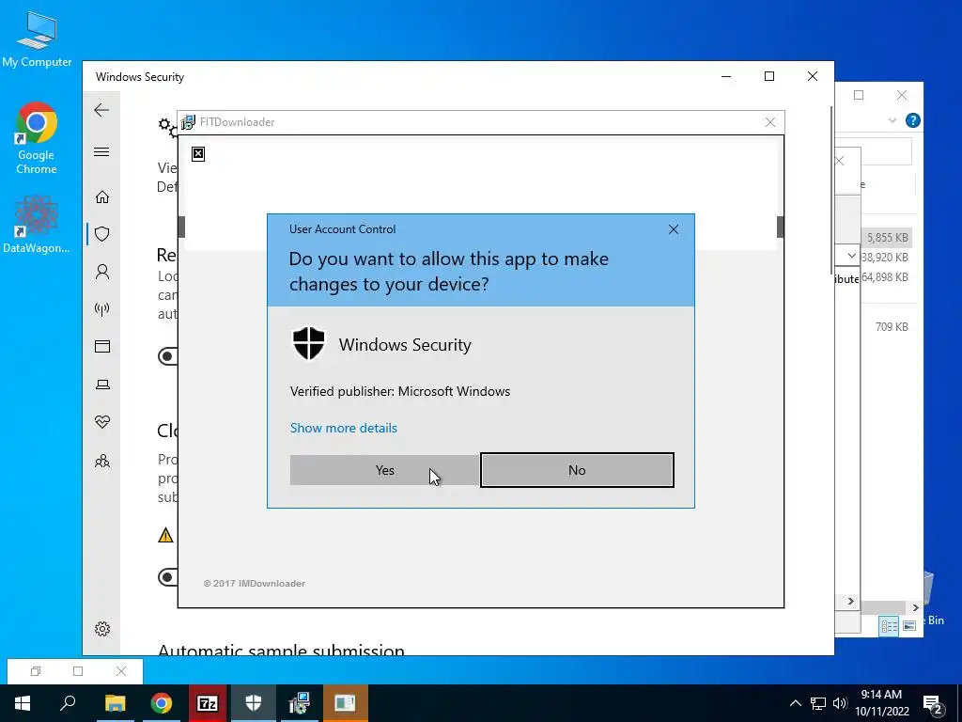Switch to the orange taskbar app
Image resolution: width=962 pixels, height=722 pixels.
(x=346, y=703)
